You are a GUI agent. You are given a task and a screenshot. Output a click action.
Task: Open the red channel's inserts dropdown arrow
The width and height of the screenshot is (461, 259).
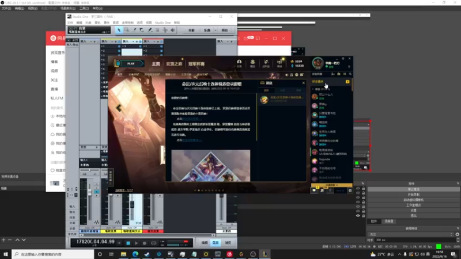pos(154,41)
